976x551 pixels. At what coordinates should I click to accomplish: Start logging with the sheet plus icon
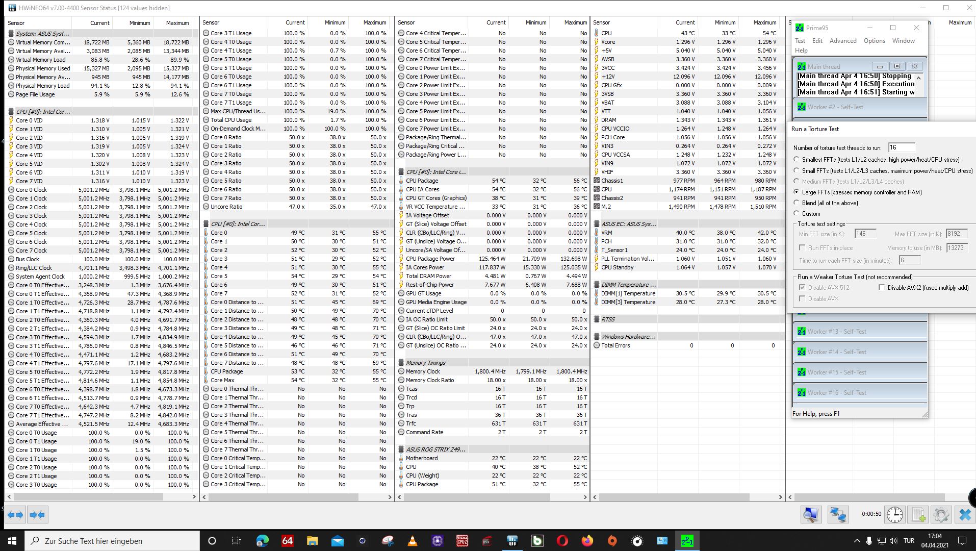[918, 514]
